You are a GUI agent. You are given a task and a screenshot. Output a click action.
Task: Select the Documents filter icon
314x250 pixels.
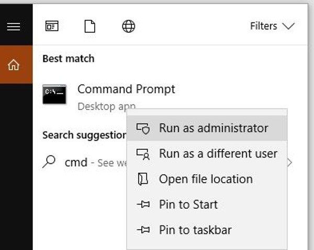pos(89,26)
